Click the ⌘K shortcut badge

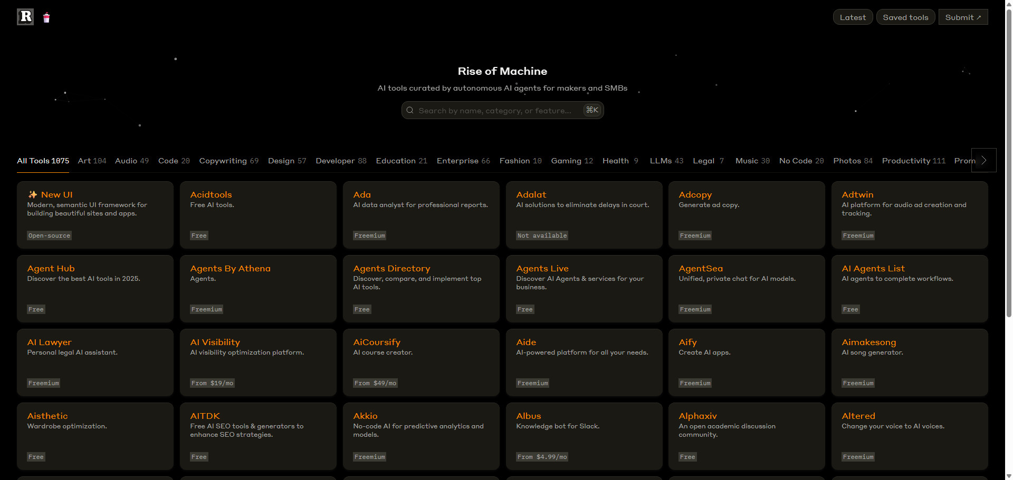coord(592,110)
